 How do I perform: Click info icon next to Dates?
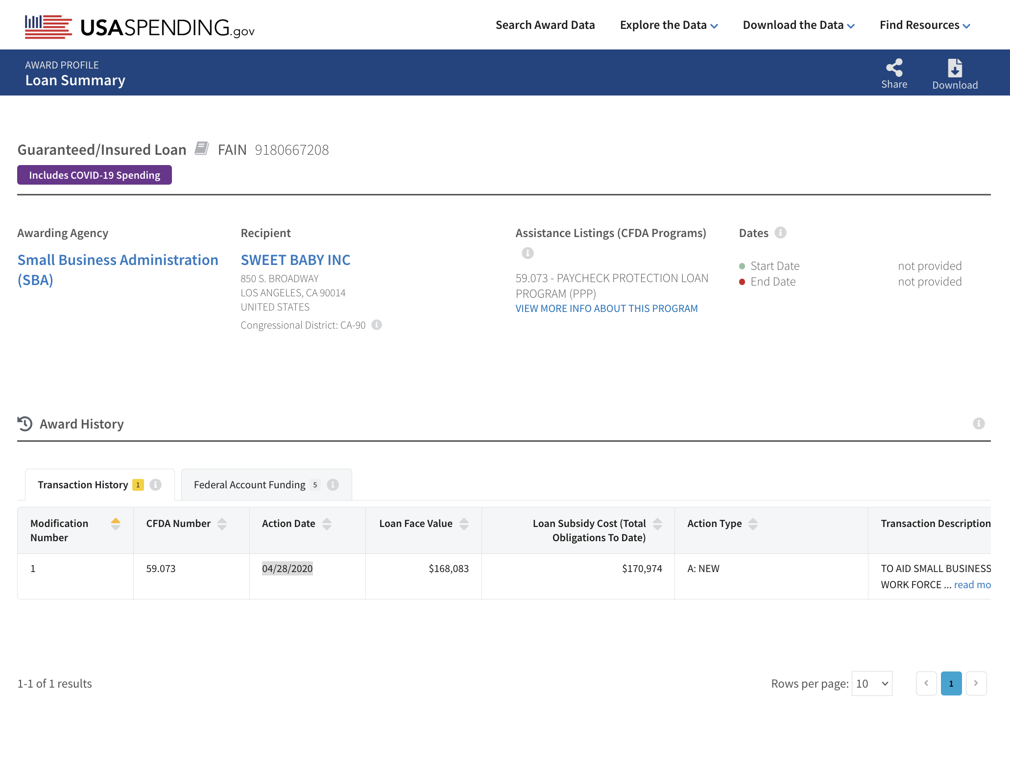780,233
